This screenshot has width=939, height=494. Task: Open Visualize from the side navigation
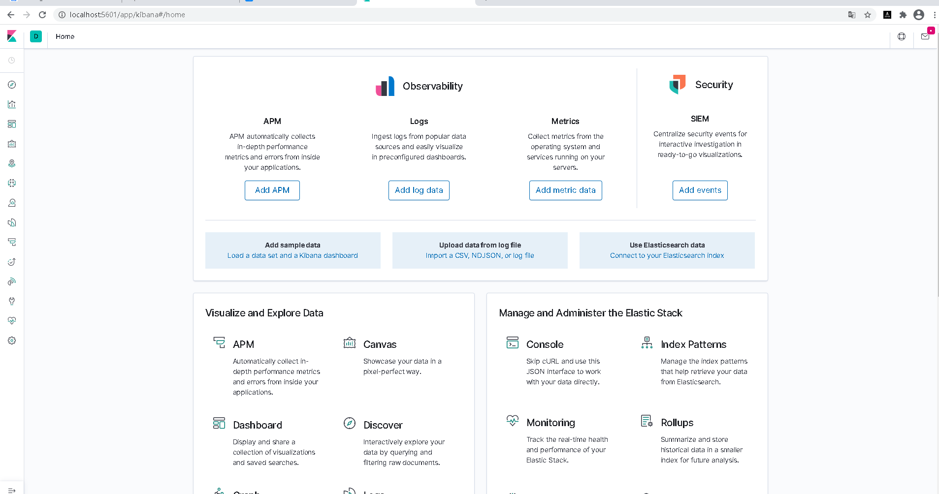[x=12, y=104]
